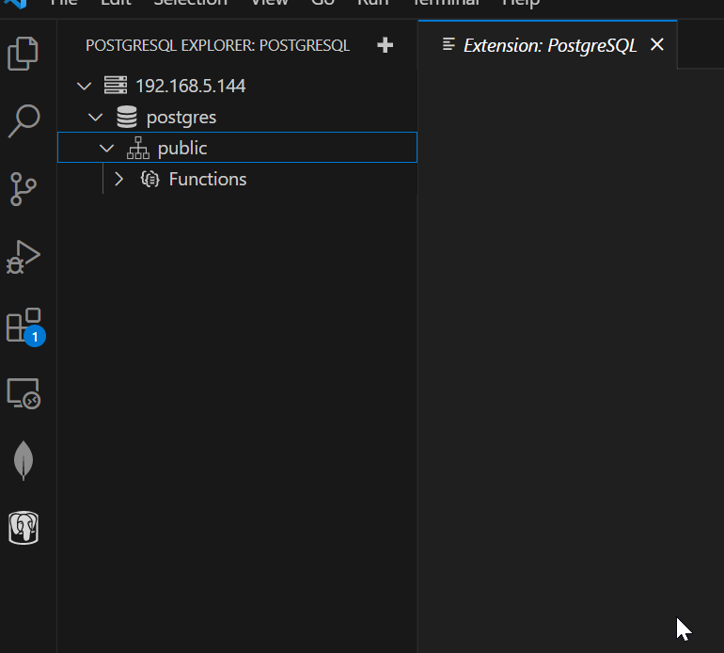This screenshot has height=653, width=724.
Task: Open the Edit menu
Action: click(116, 3)
